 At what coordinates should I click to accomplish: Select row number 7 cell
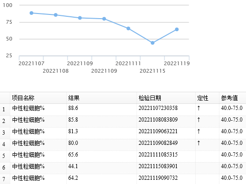pyautogui.click(x=5, y=179)
